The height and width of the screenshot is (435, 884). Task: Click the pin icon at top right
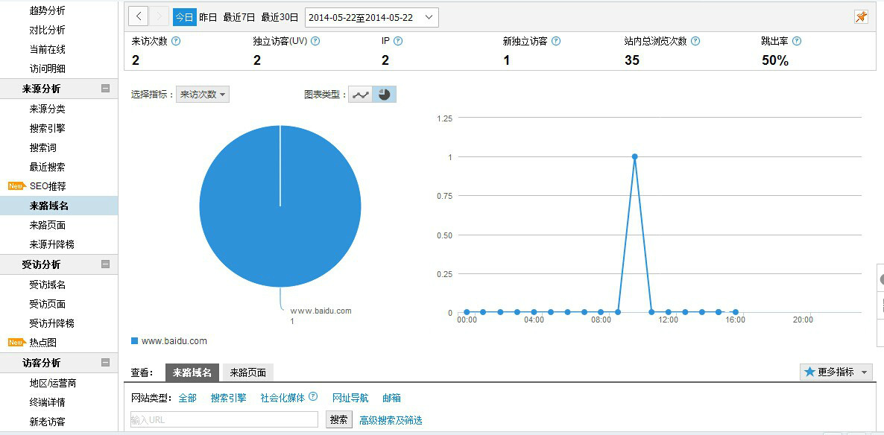point(861,17)
